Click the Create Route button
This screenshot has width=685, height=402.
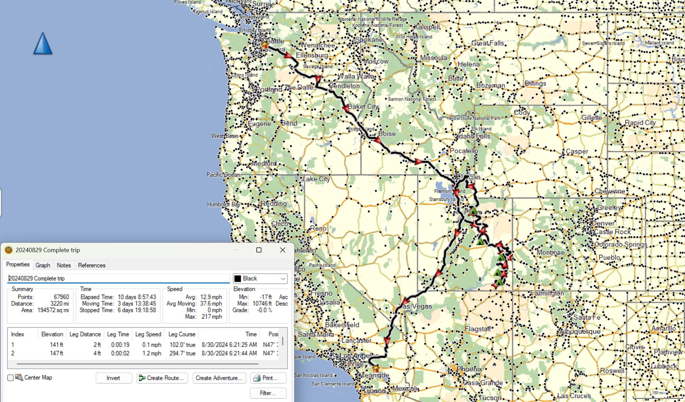[x=162, y=378]
